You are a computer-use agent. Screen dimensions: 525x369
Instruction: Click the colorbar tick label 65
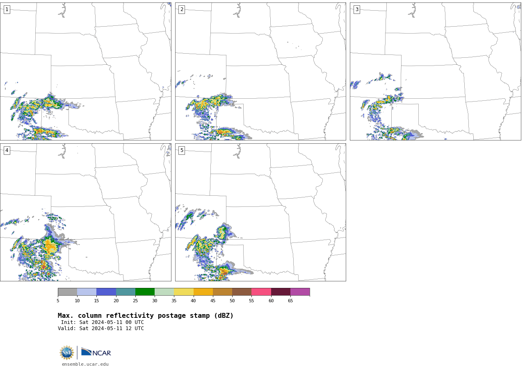[x=290, y=301]
